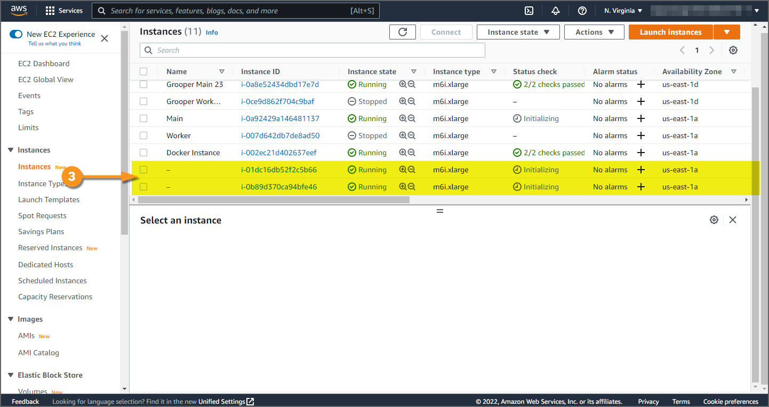Image resolution: width=769 pixels, height=407 pixels.
Task: Zoom in filter for i-0b89d370ca94bfe46 state
Action: point(403,187)
